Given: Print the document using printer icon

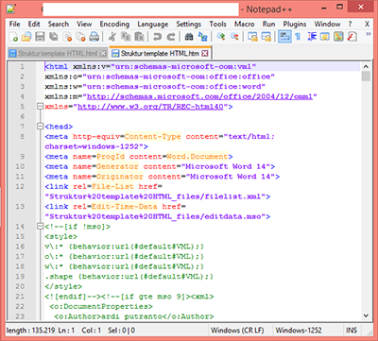Looking at the screenshot, I should tap(94, 37).
